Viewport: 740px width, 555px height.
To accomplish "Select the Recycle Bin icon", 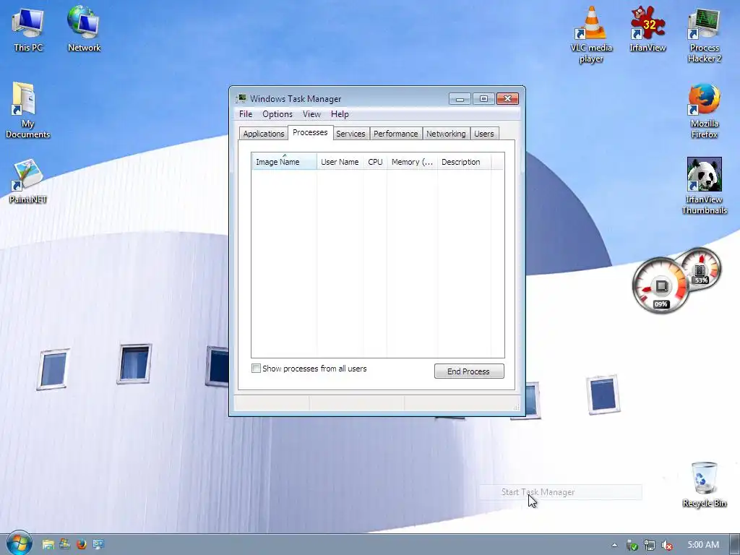I will point(704,484).
